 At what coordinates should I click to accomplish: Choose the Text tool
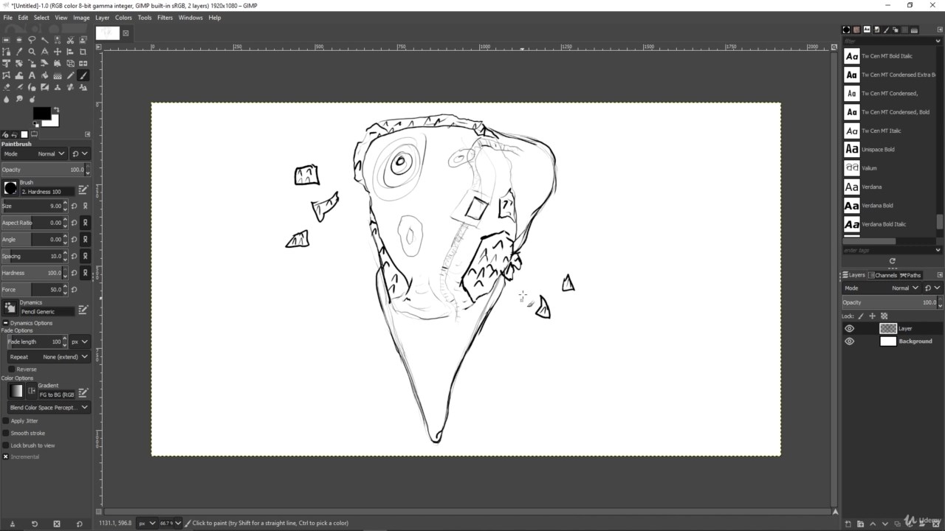pos(32,75)
